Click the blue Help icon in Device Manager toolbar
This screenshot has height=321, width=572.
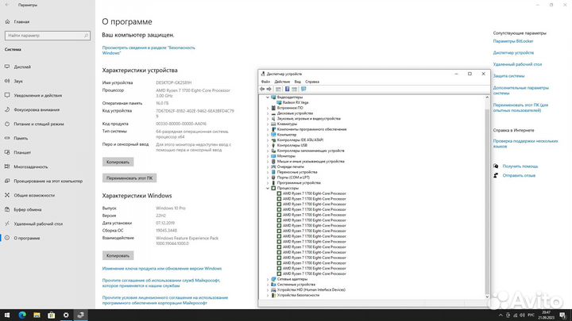click(x=287, y=89)
